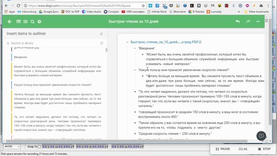Collapse the "Какую пользу мне принесет" node
This screenshot has height=156, width=277.
tap(135, 70)
